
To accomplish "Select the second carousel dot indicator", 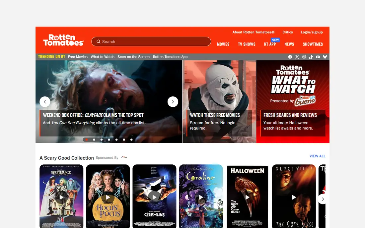I will pyautogui.click(x=94, y=140).
